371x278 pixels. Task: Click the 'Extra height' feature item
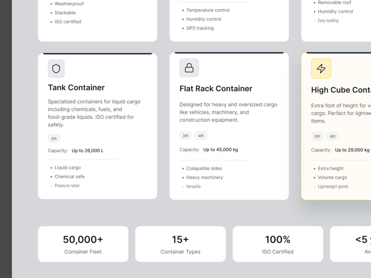click(x=331, y=169)
